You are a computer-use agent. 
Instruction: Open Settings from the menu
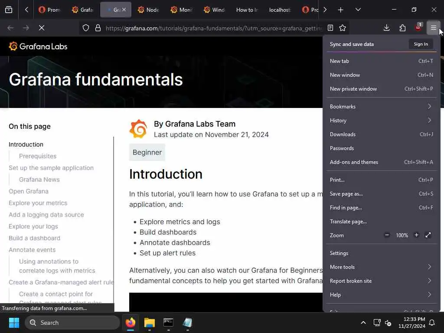coord(382,253)
